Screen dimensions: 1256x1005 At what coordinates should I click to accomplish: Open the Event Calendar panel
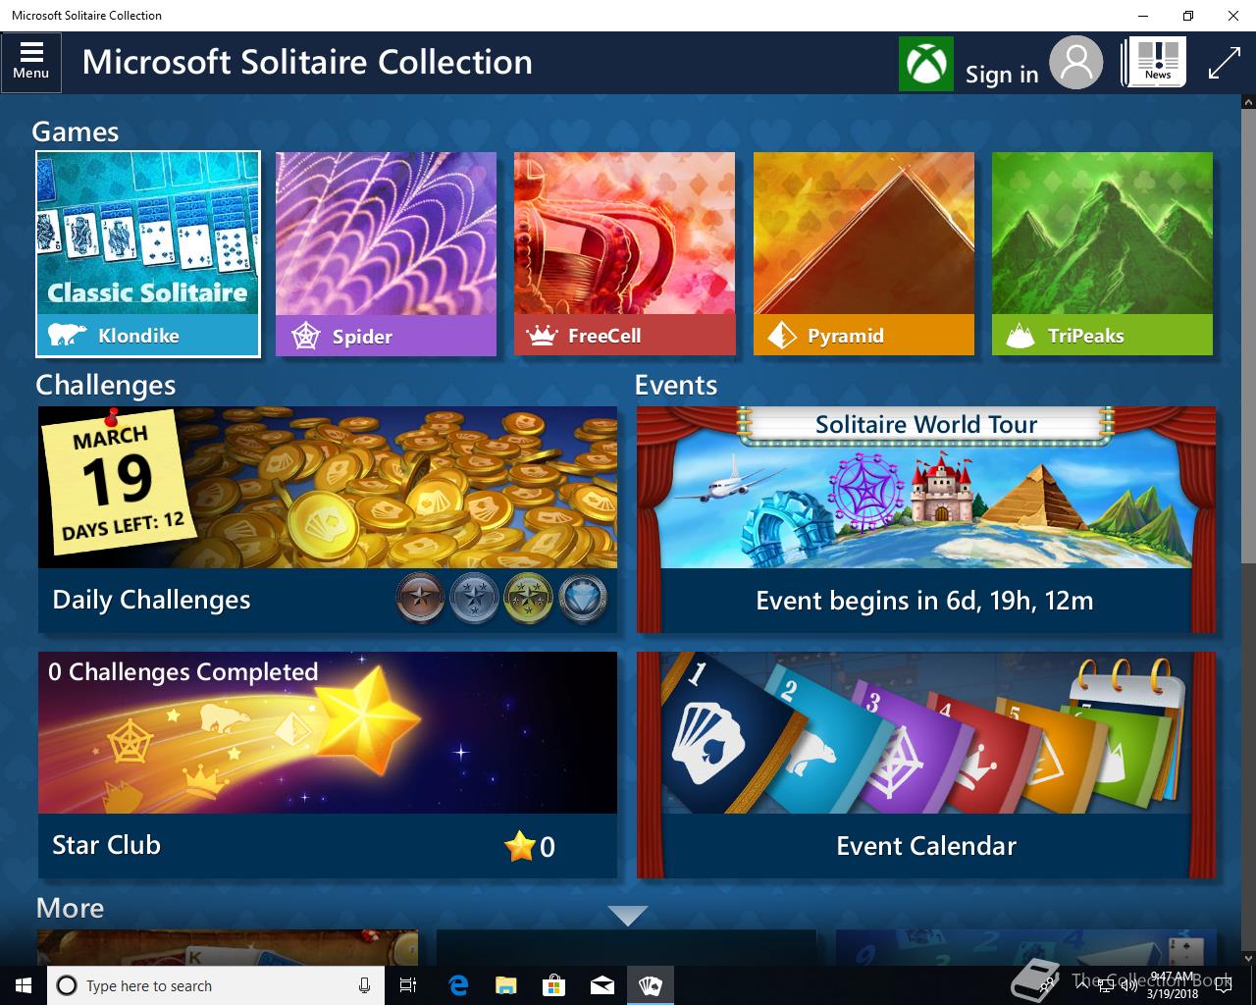pos(926,765)
